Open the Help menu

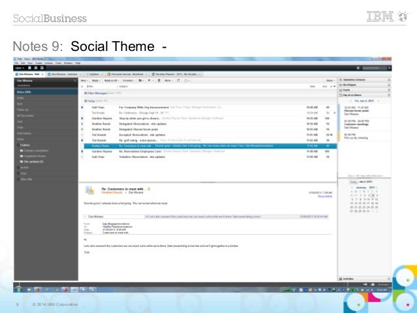78,63
